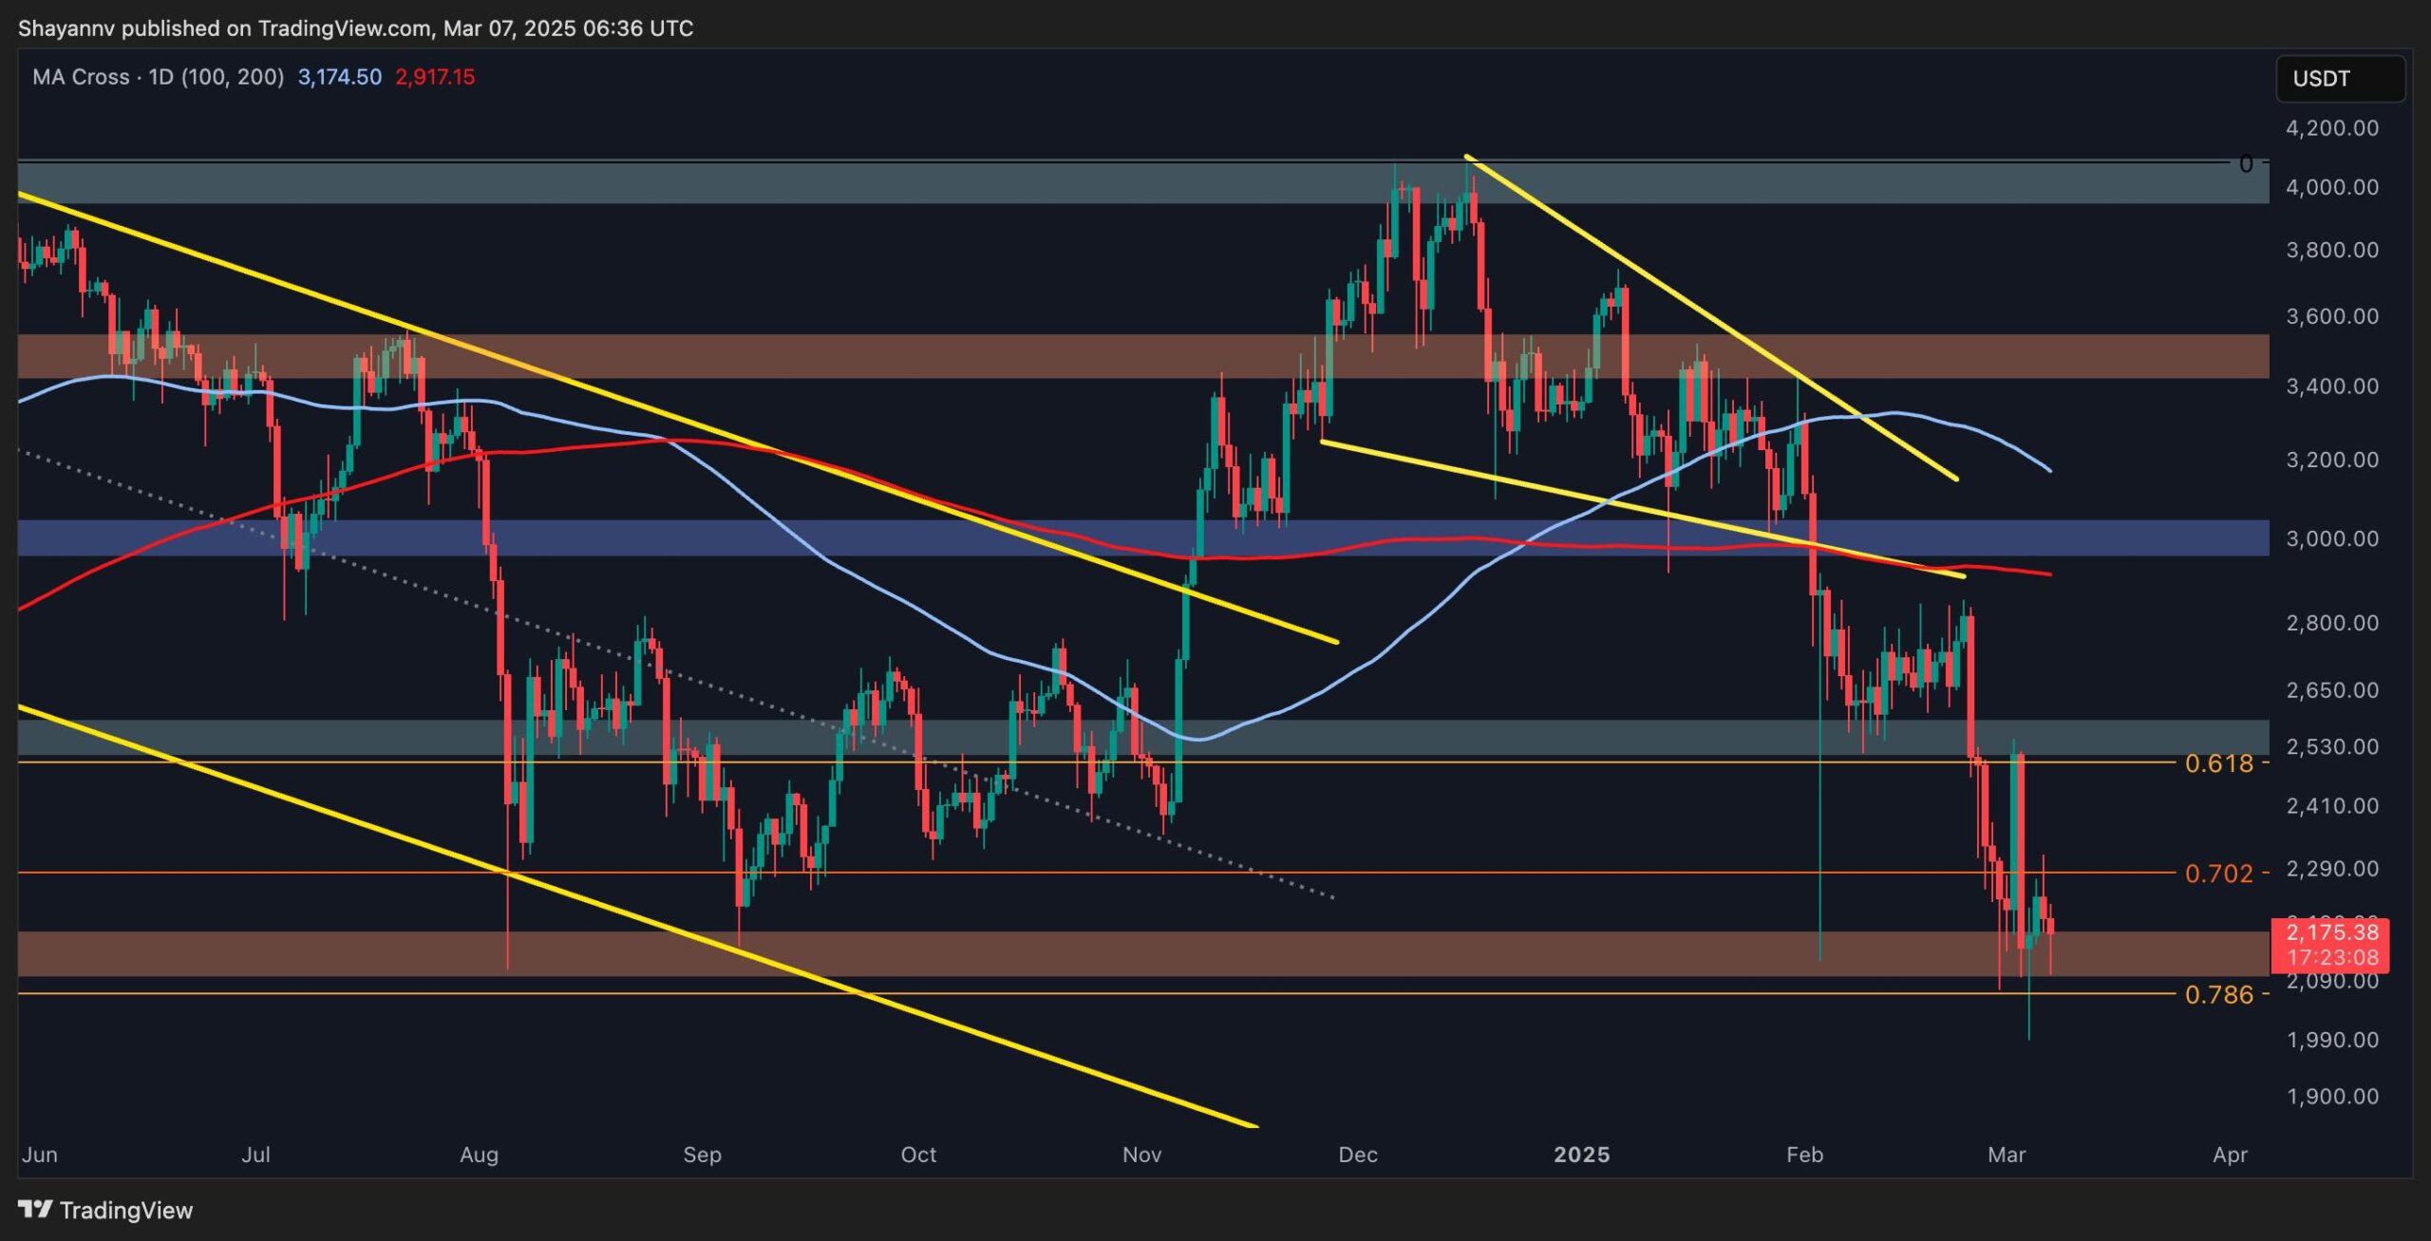Click the Dec label on time axis
The width and height of the screenshot is (2431, 1241).
tap(1357, 1155)
